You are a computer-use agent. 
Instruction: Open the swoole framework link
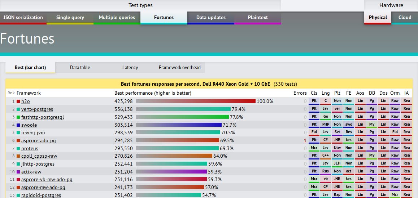[x=29, y=125]
